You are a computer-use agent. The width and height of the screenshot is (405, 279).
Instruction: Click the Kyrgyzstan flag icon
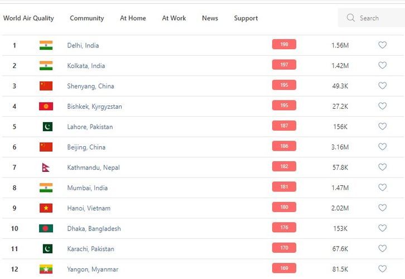point(46,106)
